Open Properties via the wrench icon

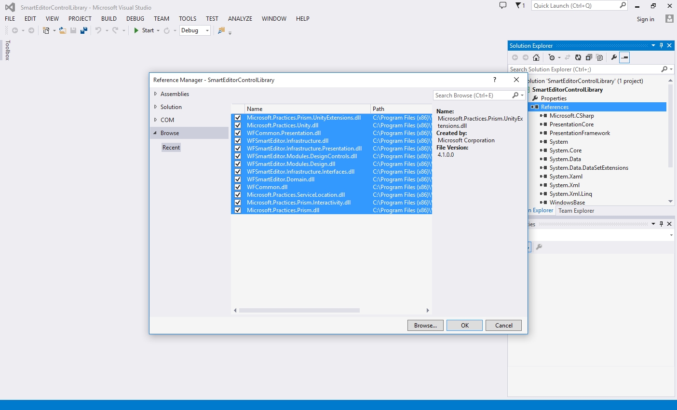point(614,57)
